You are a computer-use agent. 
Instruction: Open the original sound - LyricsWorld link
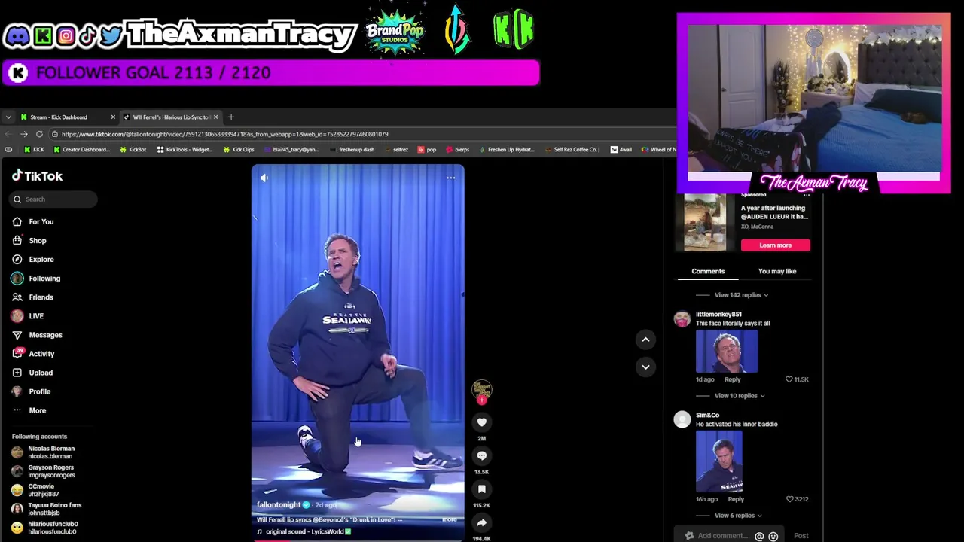coord(304,531)
